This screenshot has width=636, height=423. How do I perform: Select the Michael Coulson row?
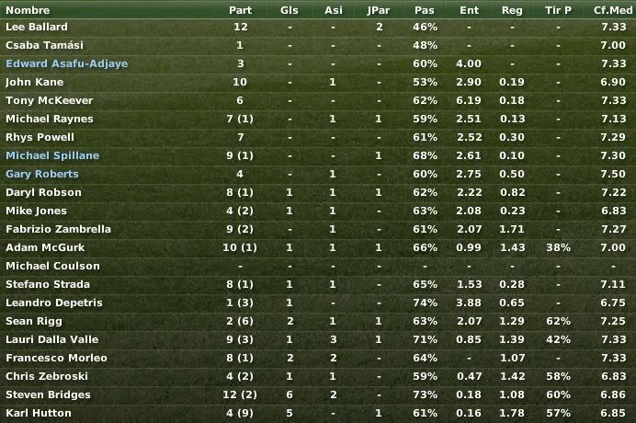(318, 267)
